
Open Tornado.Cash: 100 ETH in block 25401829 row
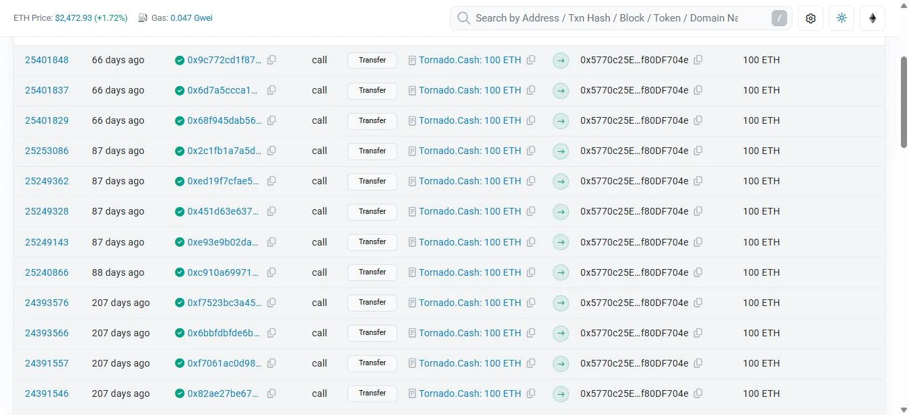point(470,120)
